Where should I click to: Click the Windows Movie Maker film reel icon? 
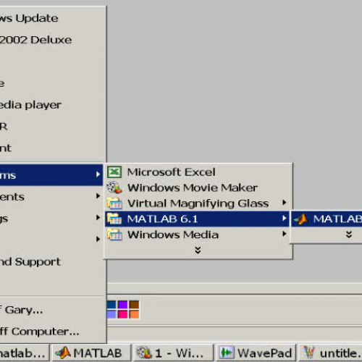114,188
